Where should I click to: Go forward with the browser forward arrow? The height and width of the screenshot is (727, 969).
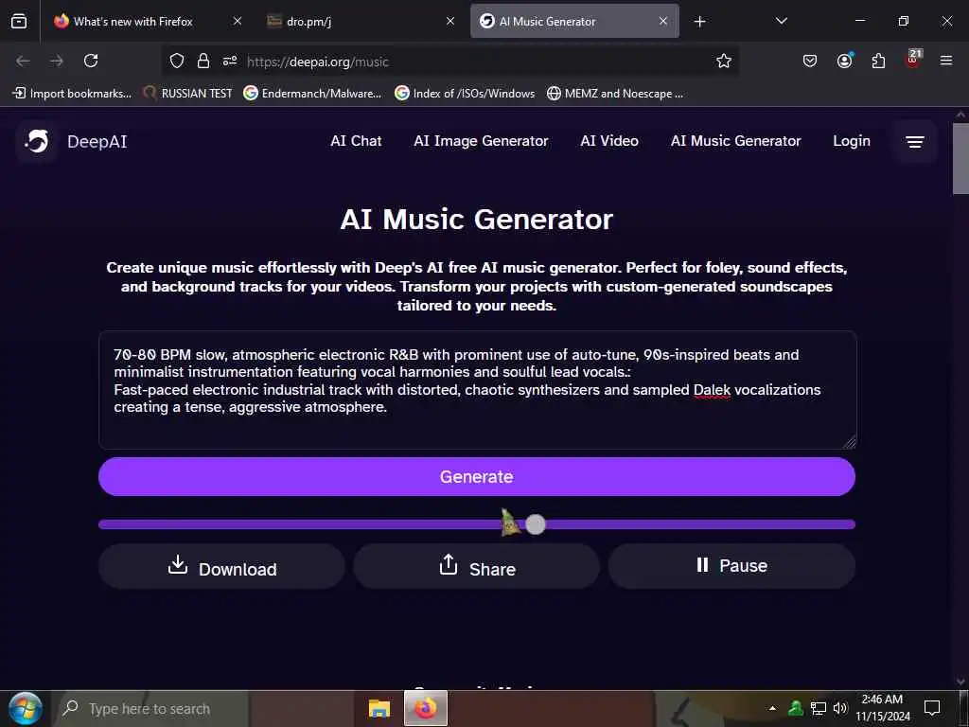tap(57, 61)
